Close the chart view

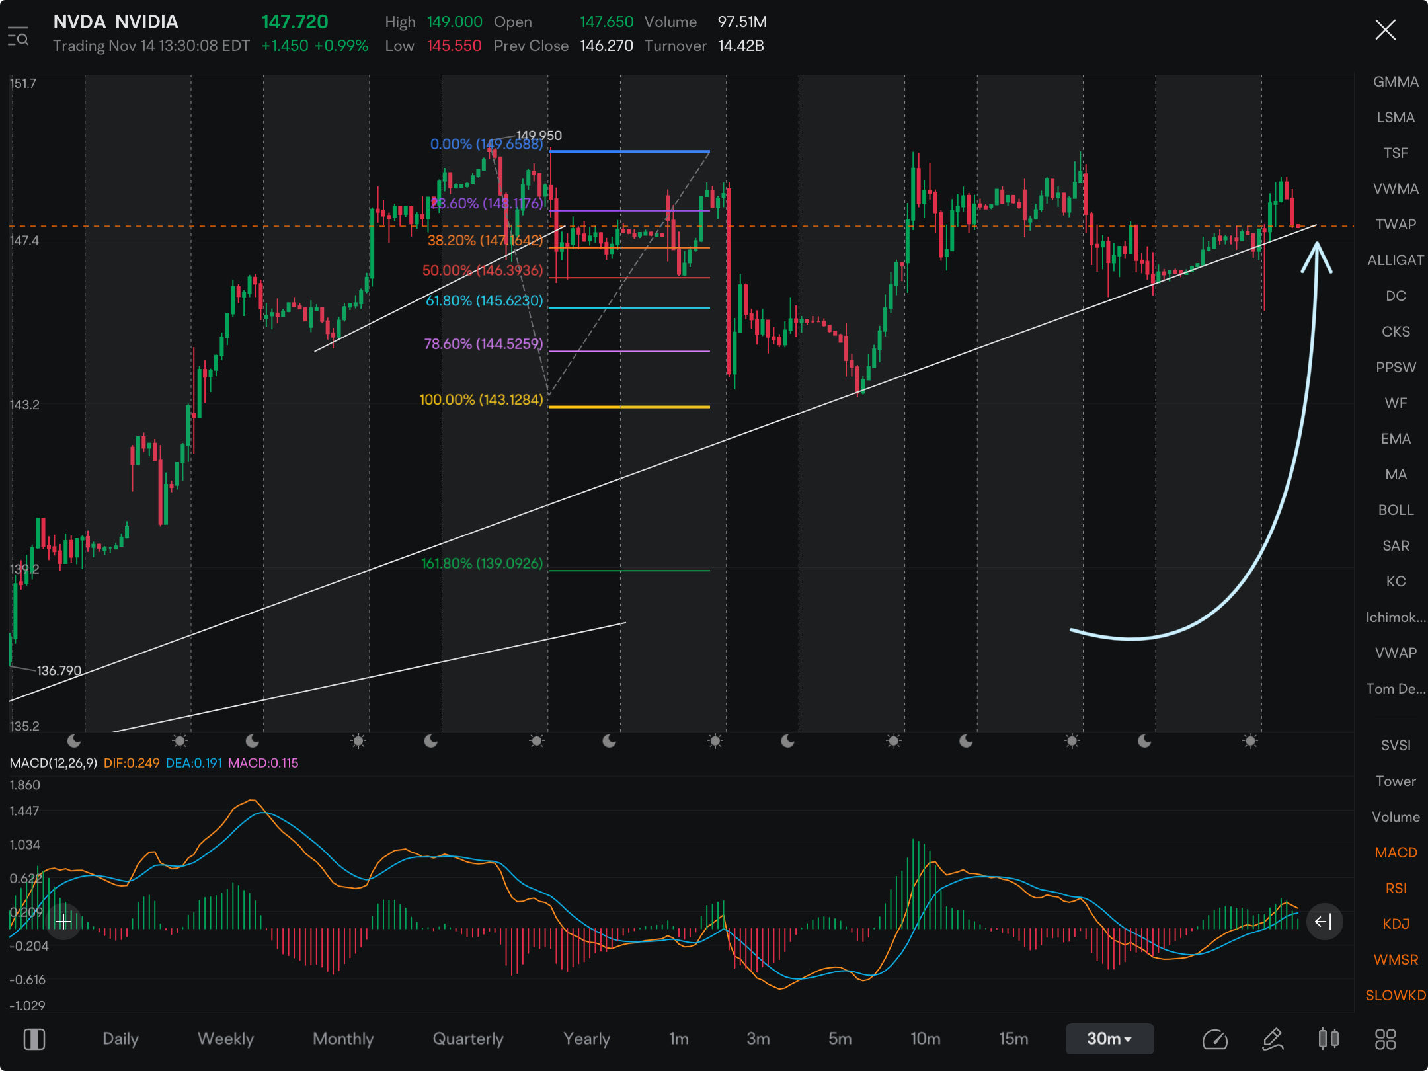point(1385,30)
